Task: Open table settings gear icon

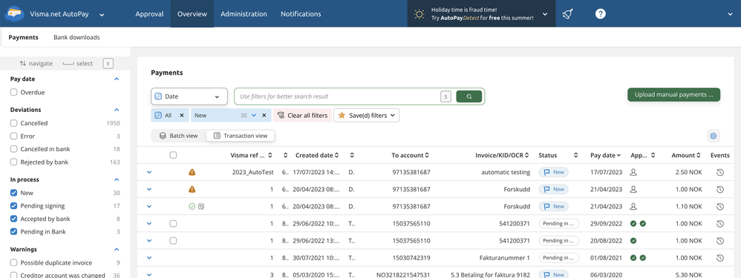Action: tap(713, 136)
